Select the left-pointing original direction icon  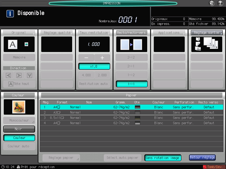(8, 75)
